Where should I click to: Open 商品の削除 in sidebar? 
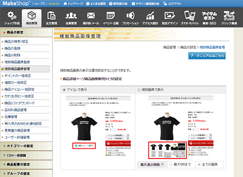click(13, 55)
